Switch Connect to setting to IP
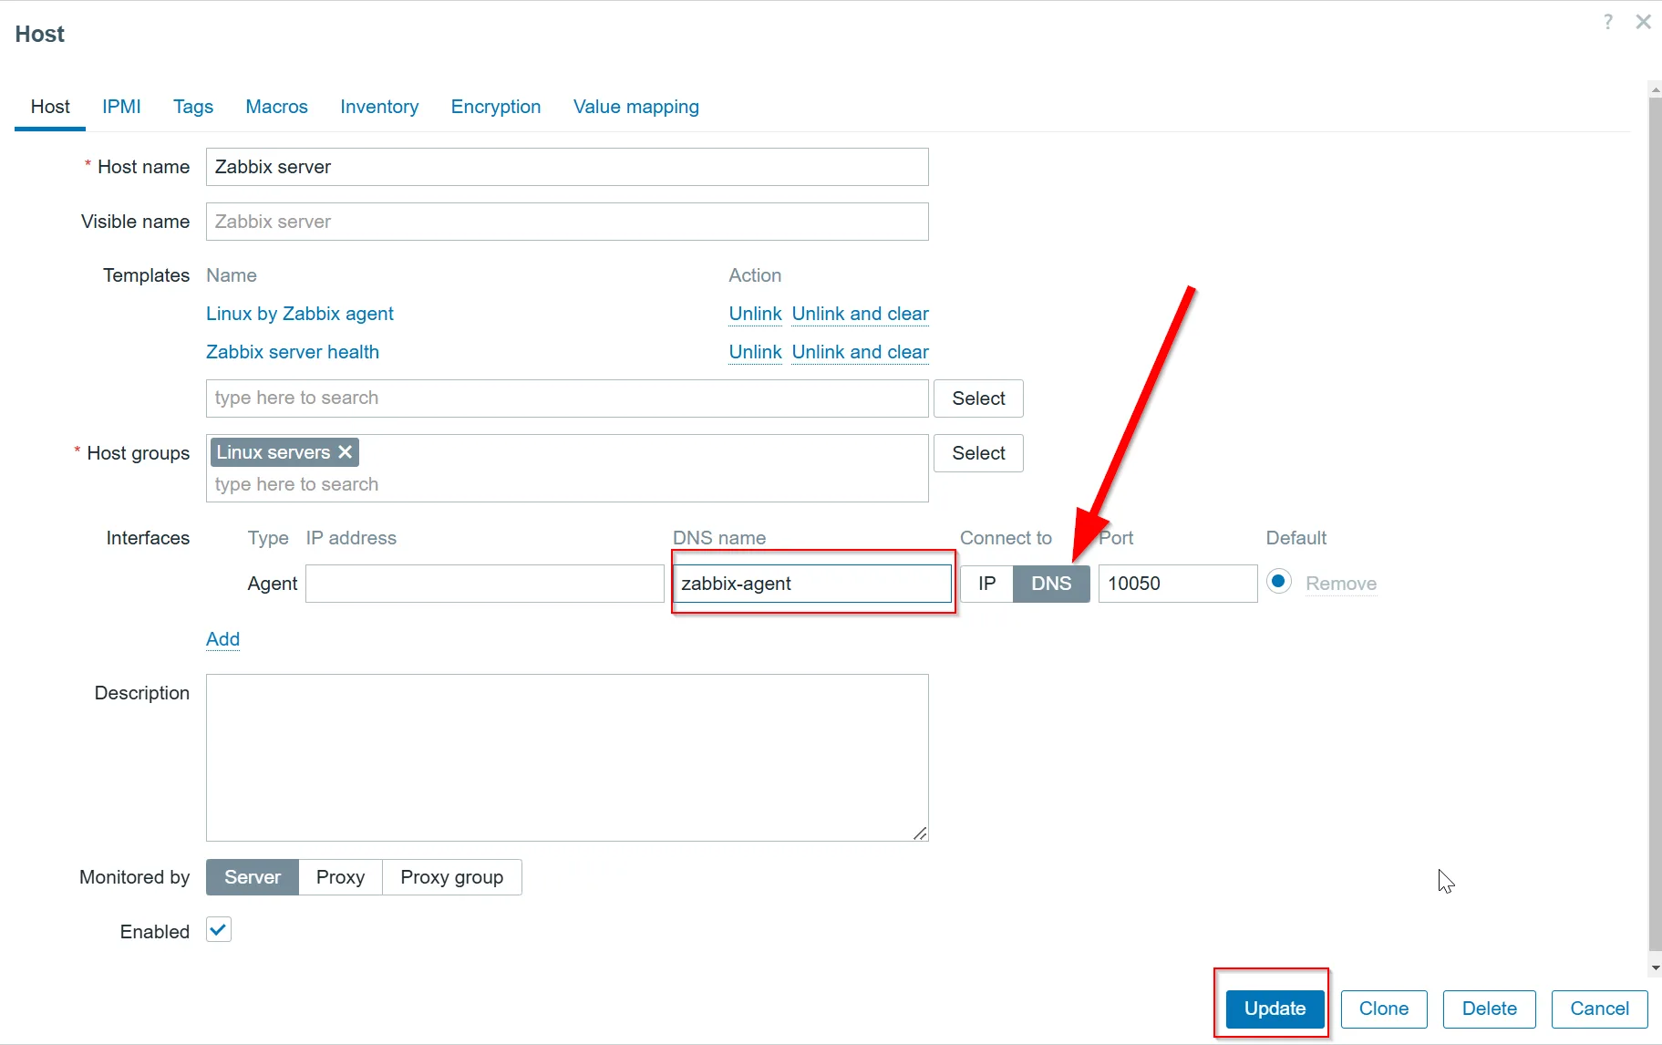This screenshot has width=1662, height=1045. (x=986, y=584)
